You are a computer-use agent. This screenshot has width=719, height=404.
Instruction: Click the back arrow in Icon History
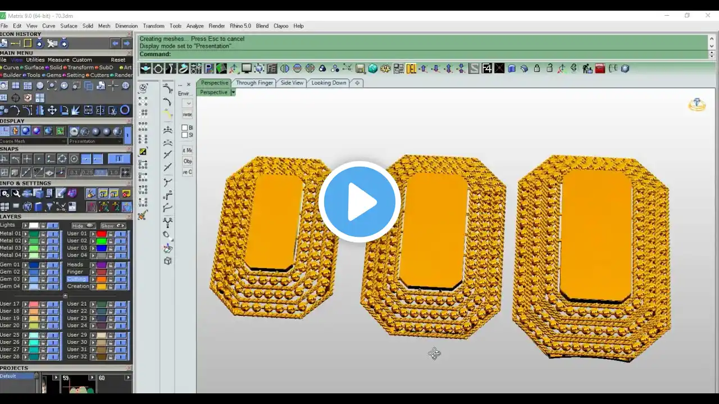tap(115, 43)
